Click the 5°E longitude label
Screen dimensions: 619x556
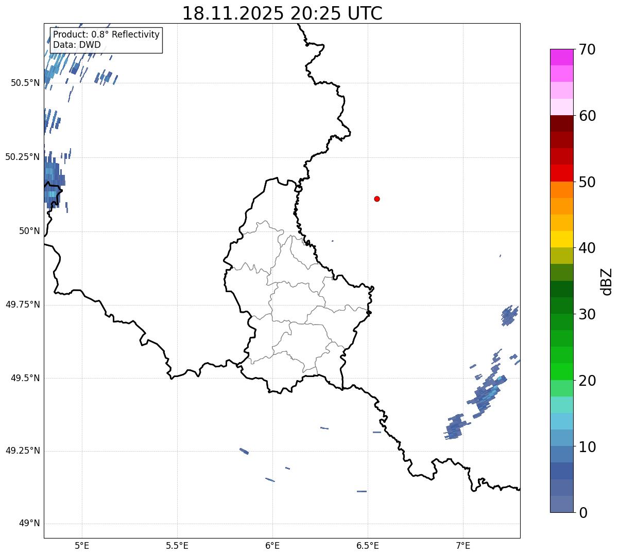coord(82,546)
